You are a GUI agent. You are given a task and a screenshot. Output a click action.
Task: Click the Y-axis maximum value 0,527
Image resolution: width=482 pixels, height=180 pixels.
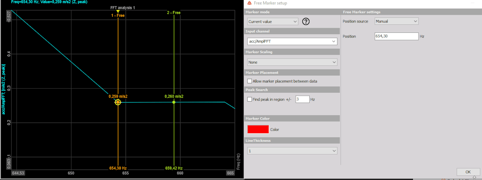(x=8, y=16)
